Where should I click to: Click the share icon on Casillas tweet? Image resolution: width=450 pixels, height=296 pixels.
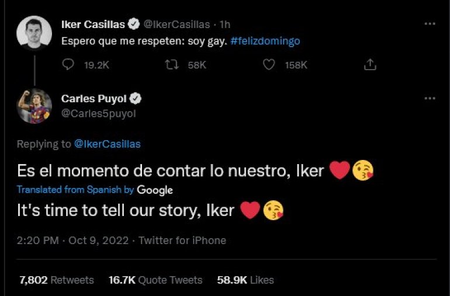(x=370, y=65)
